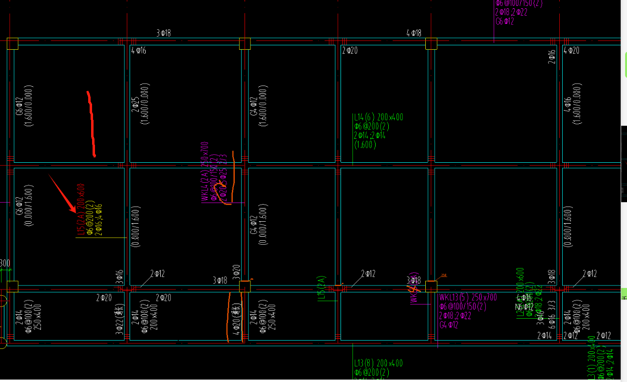Screen dimensions: 627x382
Task: Select 2Φ18;2Φ22 under the WKL13(5) label
Action: 455,316
